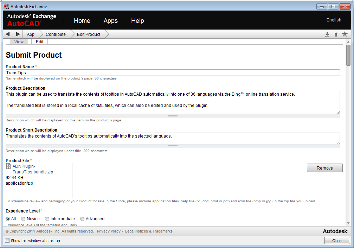The width and height of the screenshot is (354, 248).
Task: Click the forward navigation arrow
Action: (18, 34)
